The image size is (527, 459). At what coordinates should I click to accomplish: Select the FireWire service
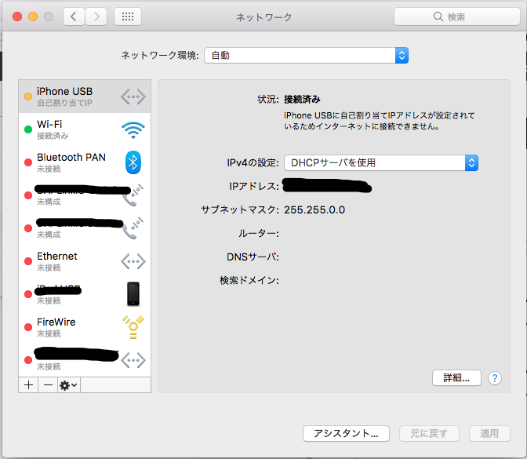click(x=85, y=327)
